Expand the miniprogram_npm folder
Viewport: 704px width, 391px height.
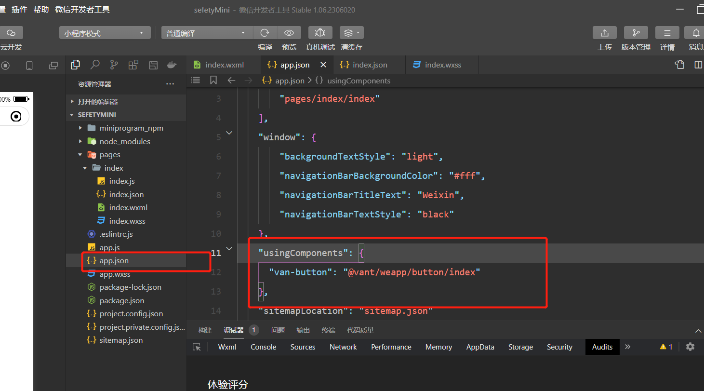(x=131, y=128)
